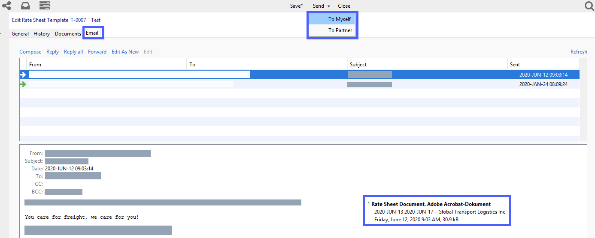Click the Date value 2020-JUN-12 09:03:14
This screenshot has width=595, height=238.
(69, 169)
